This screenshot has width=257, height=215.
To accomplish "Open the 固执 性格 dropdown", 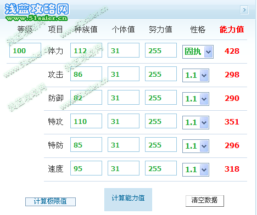I will 198,52.
